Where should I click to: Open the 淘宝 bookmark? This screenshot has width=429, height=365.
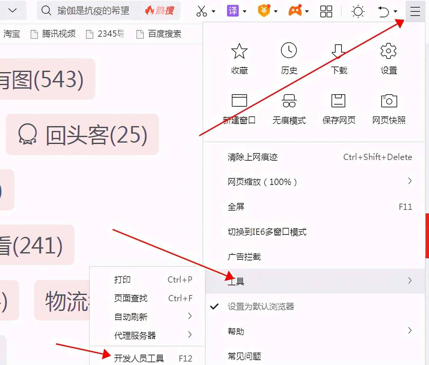point(11,34)
